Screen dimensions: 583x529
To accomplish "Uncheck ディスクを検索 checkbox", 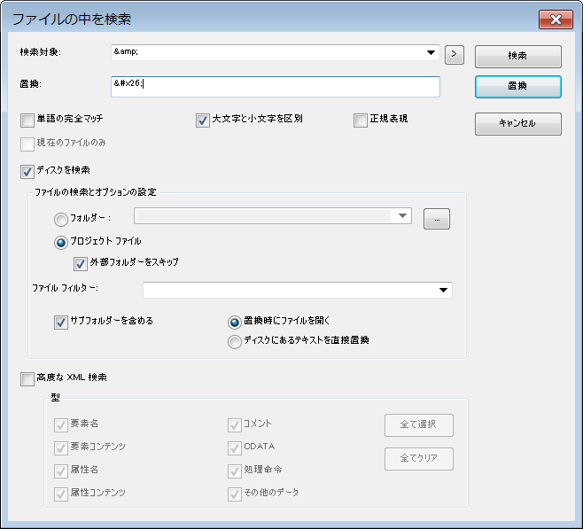I will [x=27, y=172].
